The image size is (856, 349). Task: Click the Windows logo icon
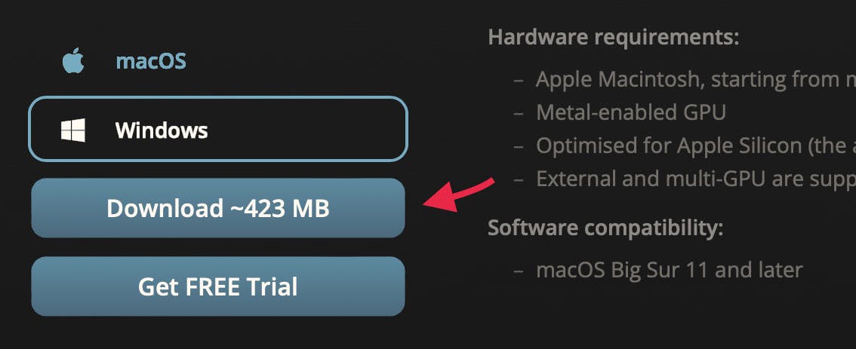coord(73,131)
